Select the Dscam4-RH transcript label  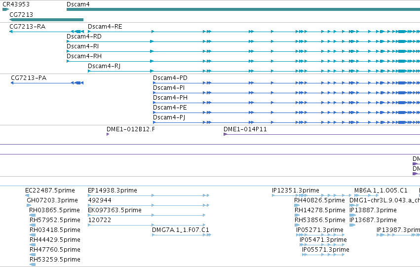pos(84,56)
